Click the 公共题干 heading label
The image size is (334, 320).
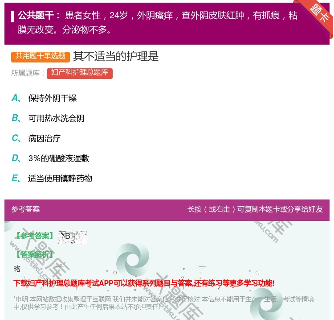point(39,15)
